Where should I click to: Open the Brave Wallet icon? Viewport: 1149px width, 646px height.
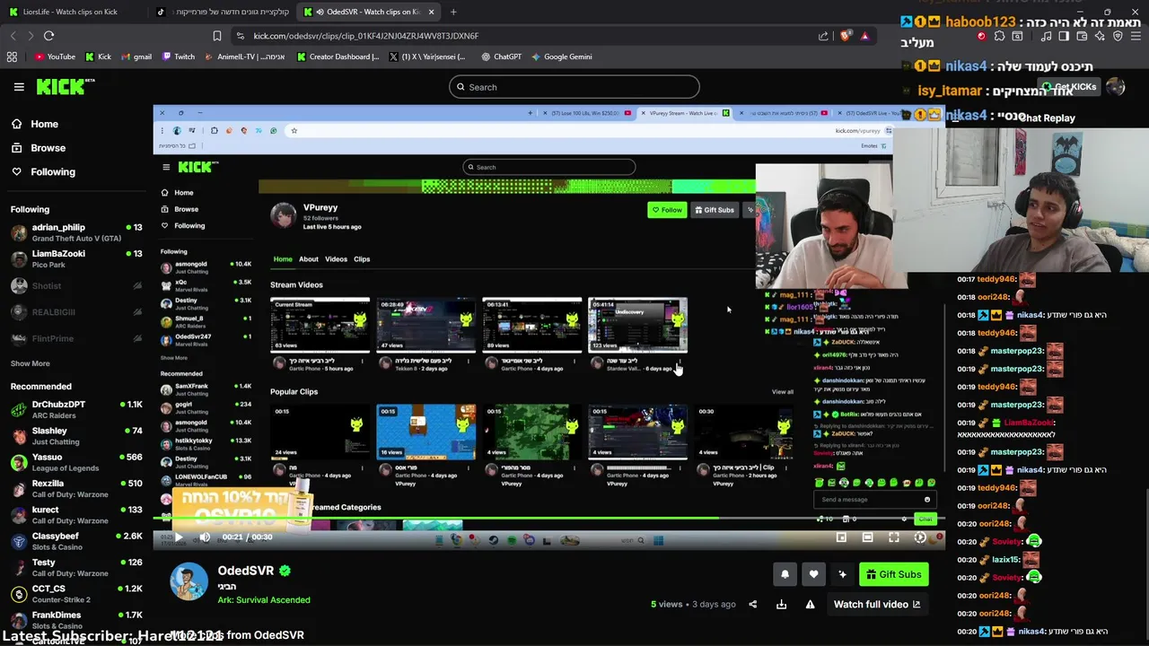1082,36
